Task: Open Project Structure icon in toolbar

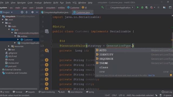Action: (x=164, y=8)
